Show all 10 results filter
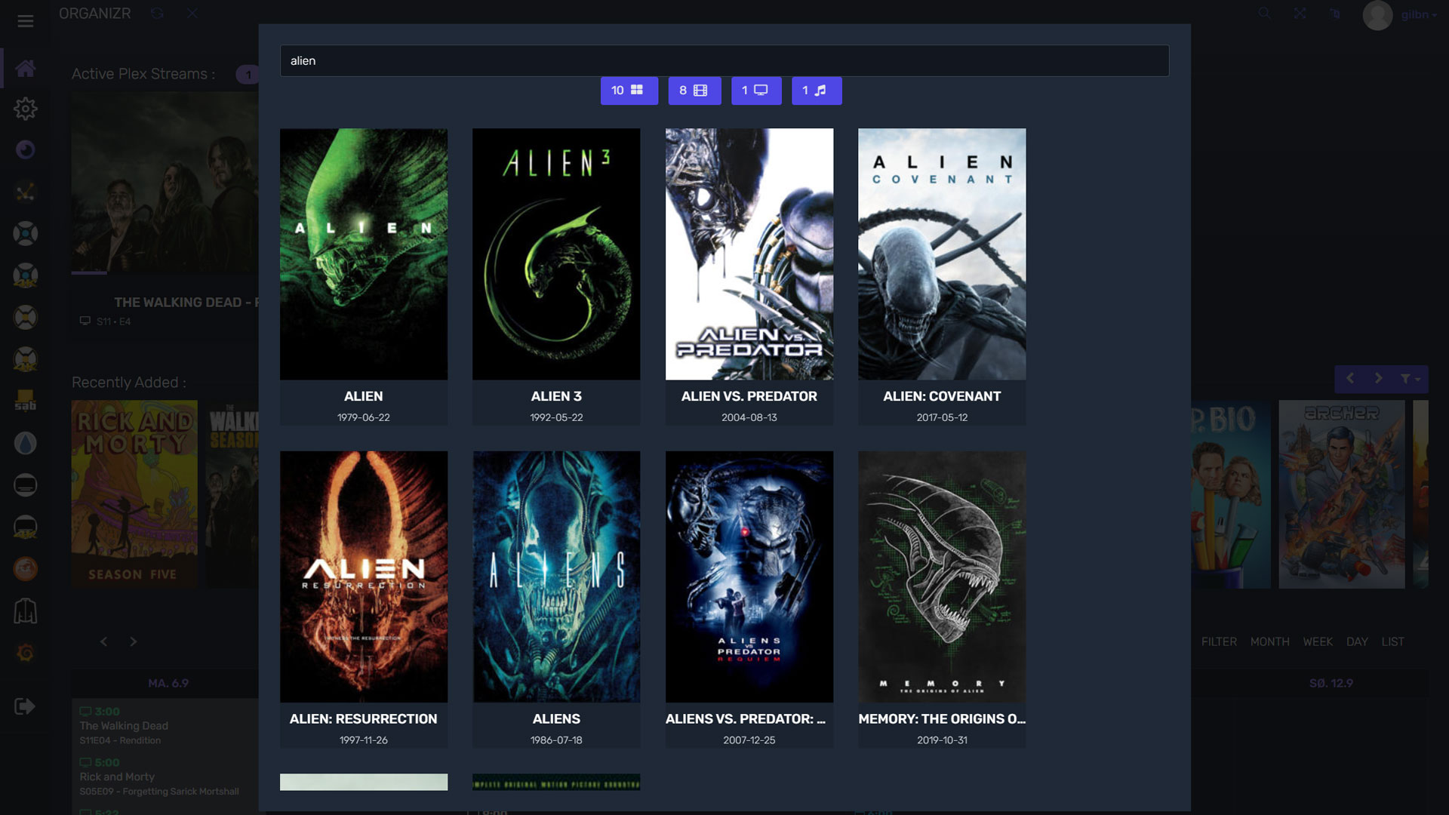Screen dimensions: 1449x815 629,91
